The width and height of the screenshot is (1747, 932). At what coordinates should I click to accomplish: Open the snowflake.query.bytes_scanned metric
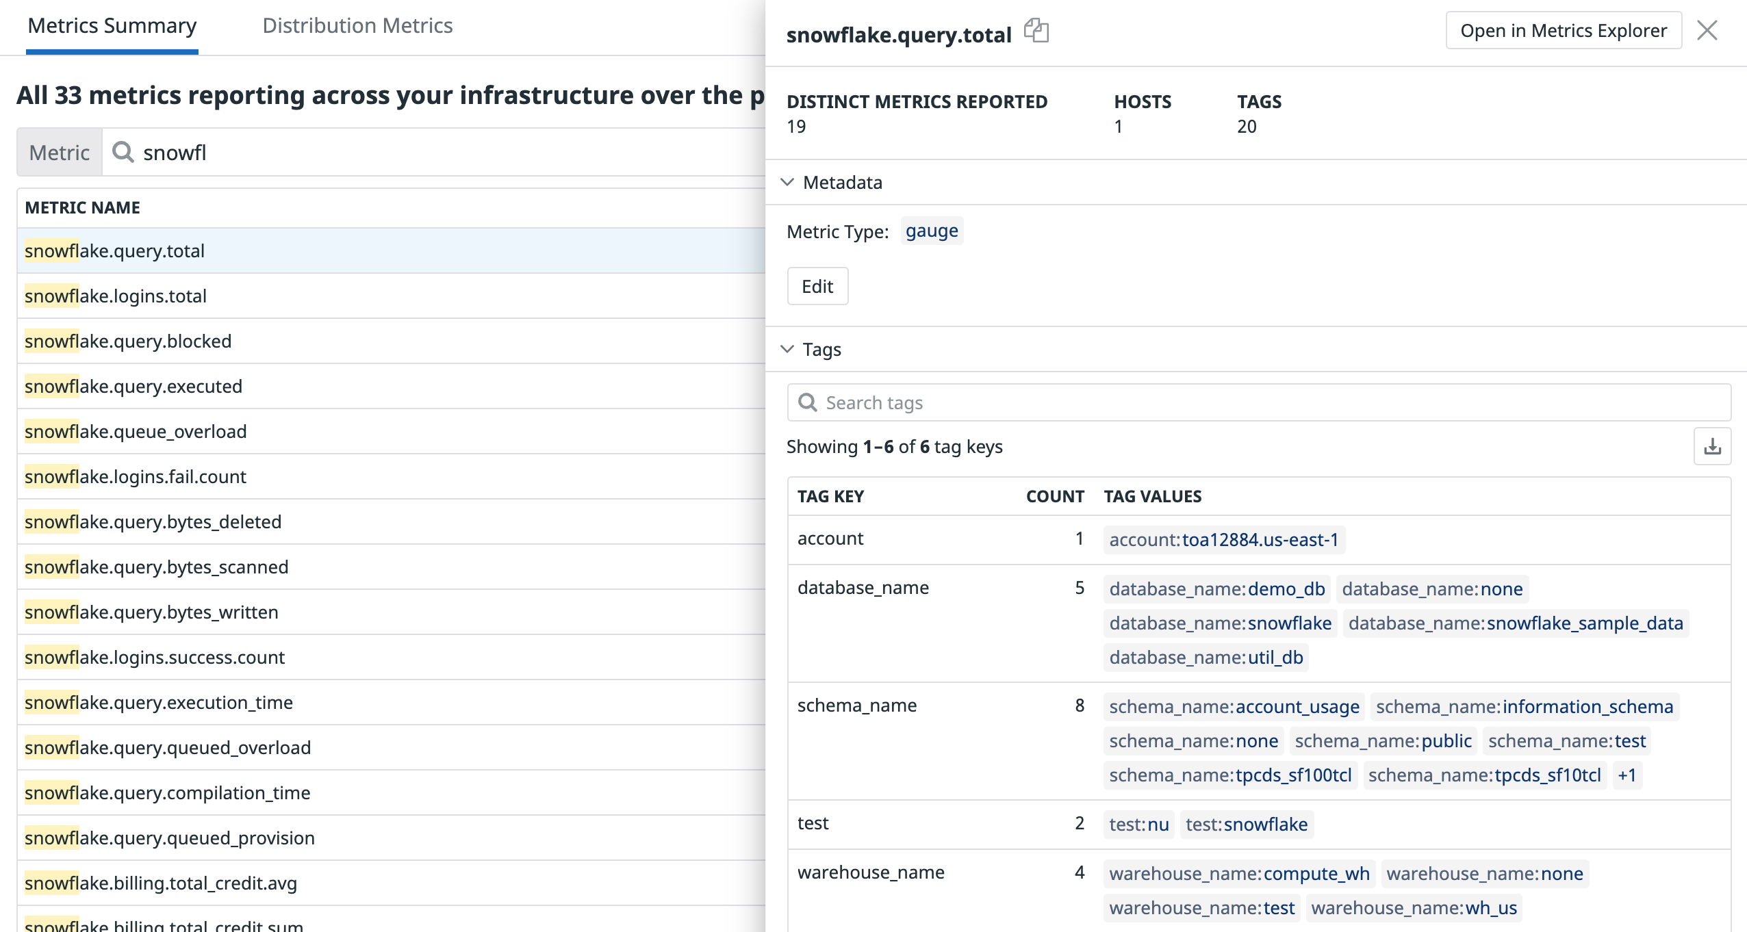(157, 567)
